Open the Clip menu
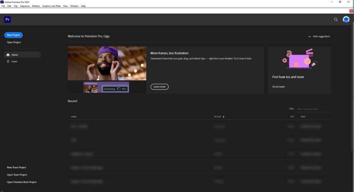Screen dimensions: 354x192 tap(16, 6)
